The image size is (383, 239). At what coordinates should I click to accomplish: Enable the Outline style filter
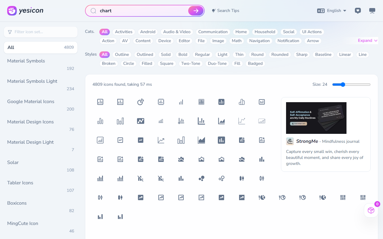coord(122,55)
